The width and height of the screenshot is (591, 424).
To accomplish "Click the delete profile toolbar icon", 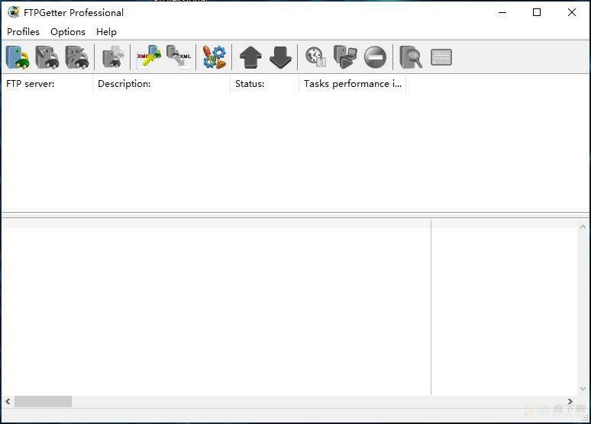I will pyautogui.click(x=77, y=57).
